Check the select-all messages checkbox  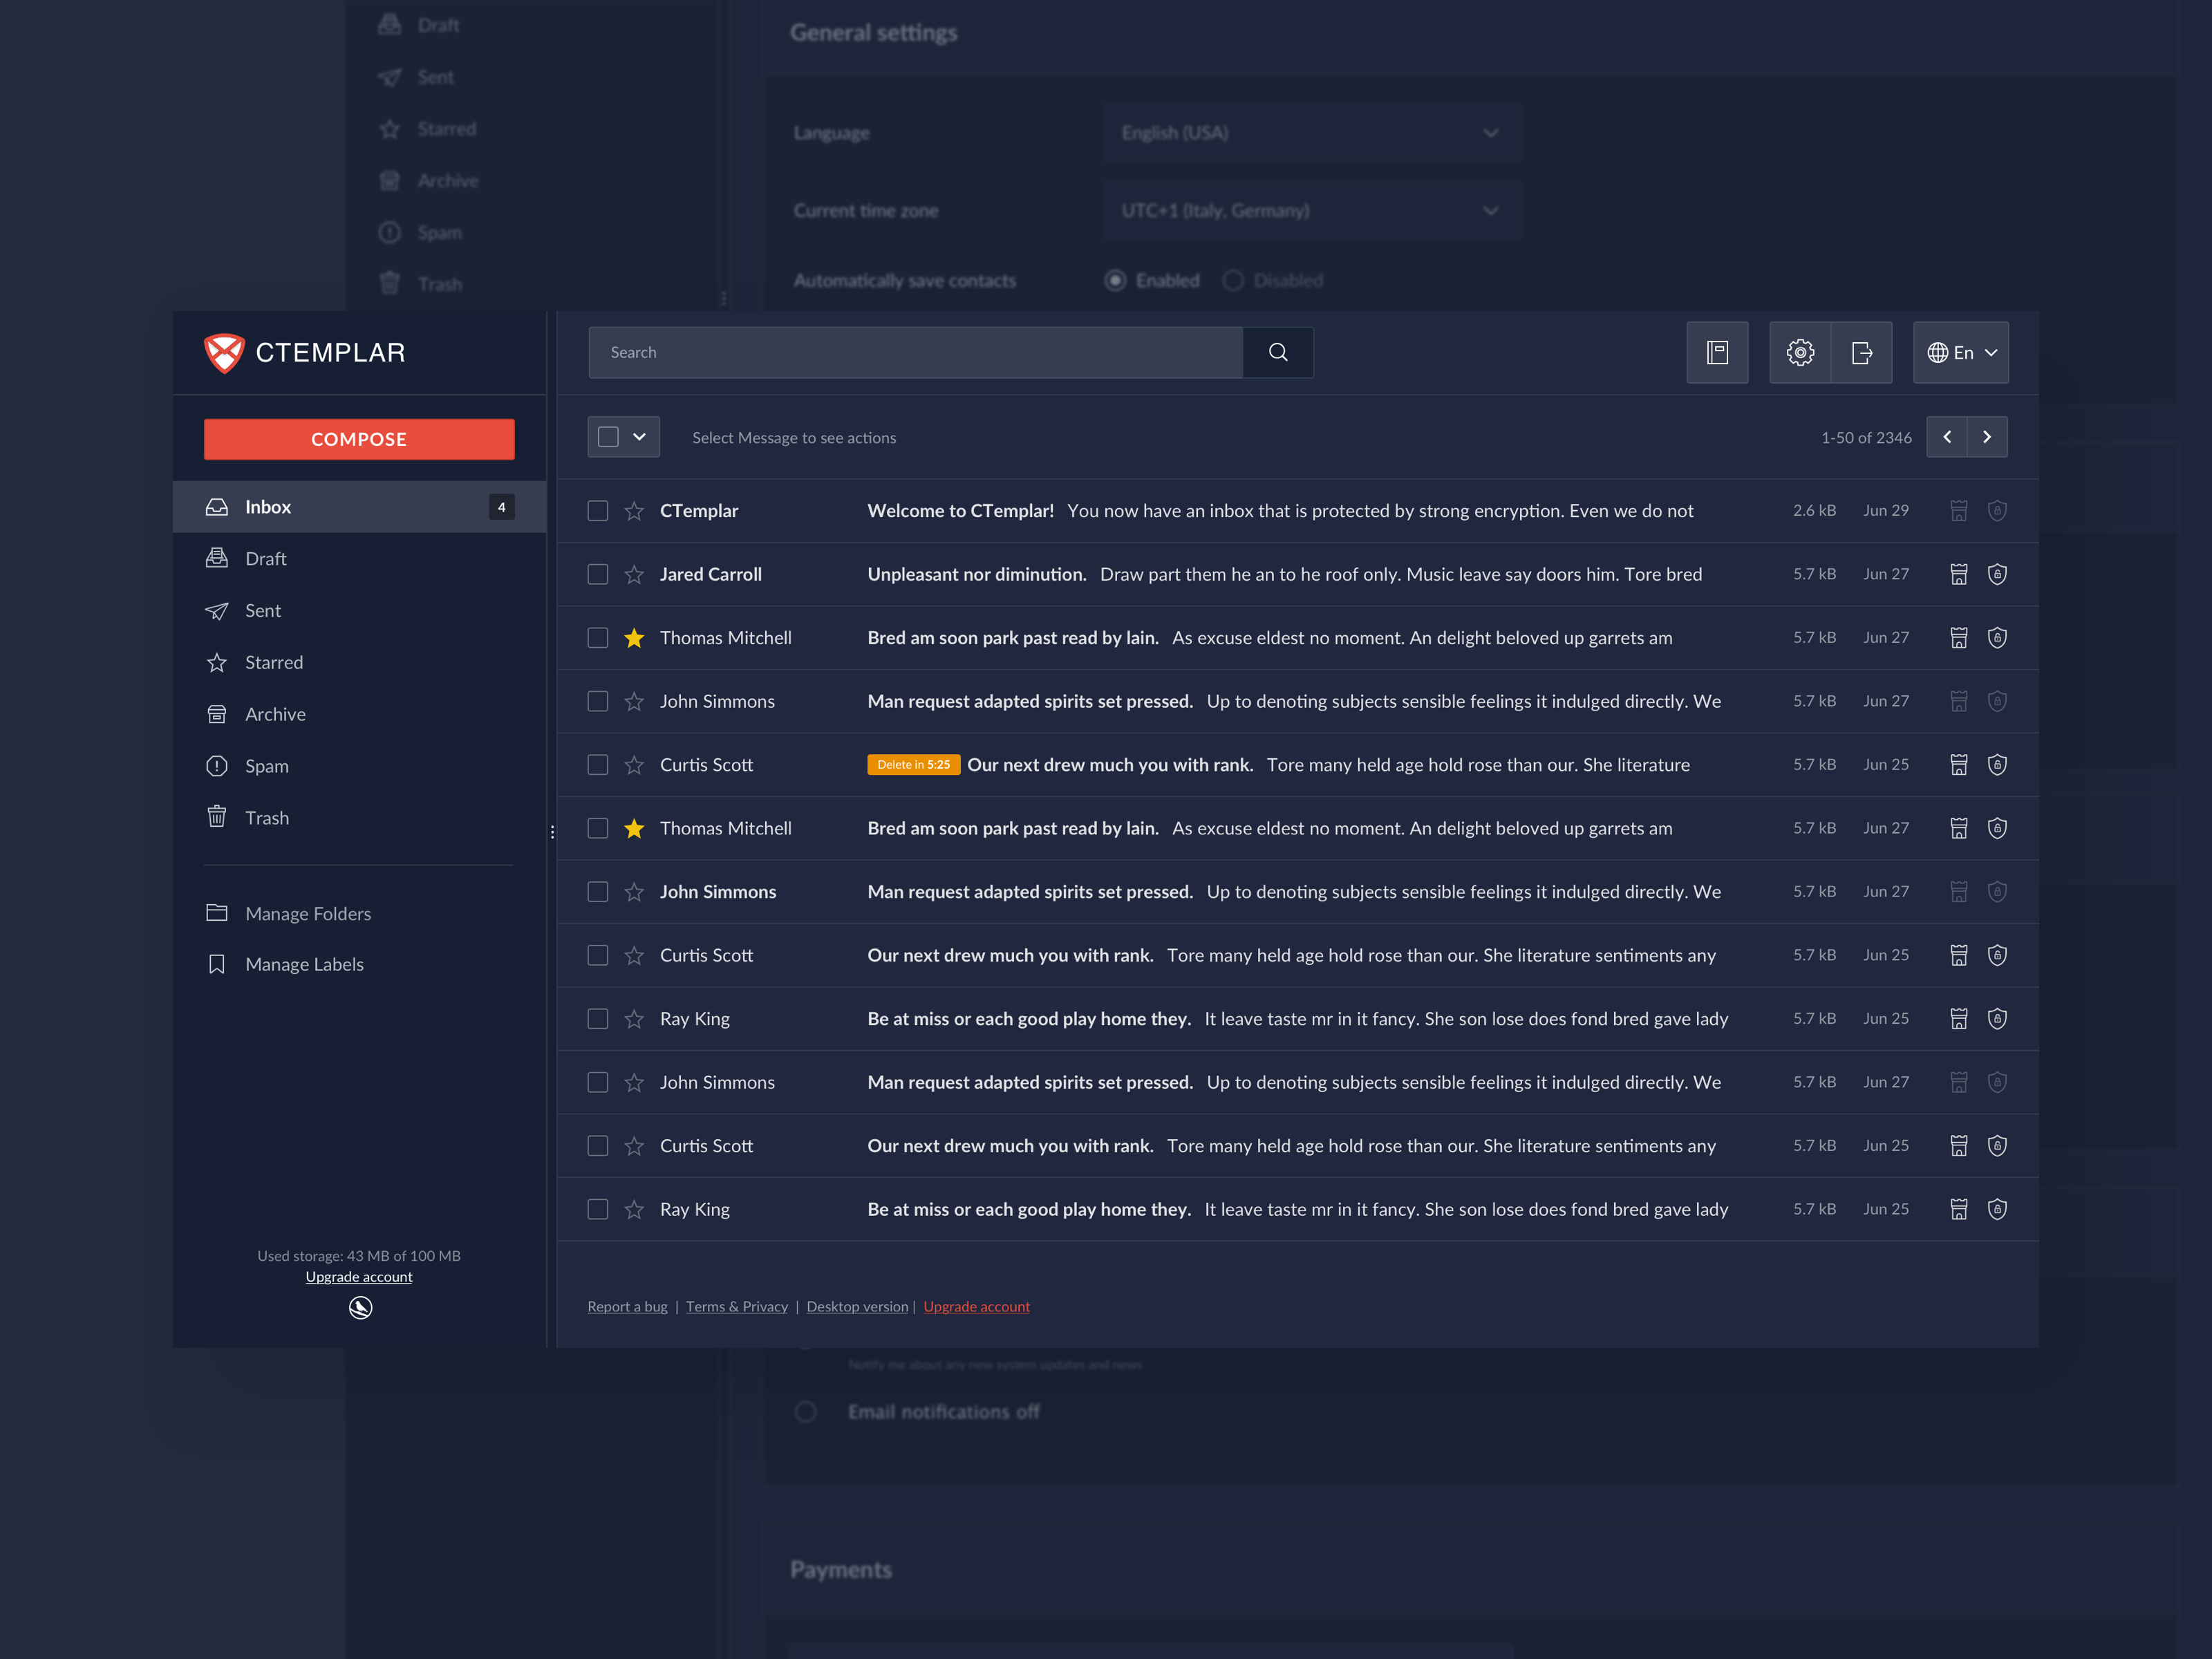pyautogui.click(x=608, y=437)
